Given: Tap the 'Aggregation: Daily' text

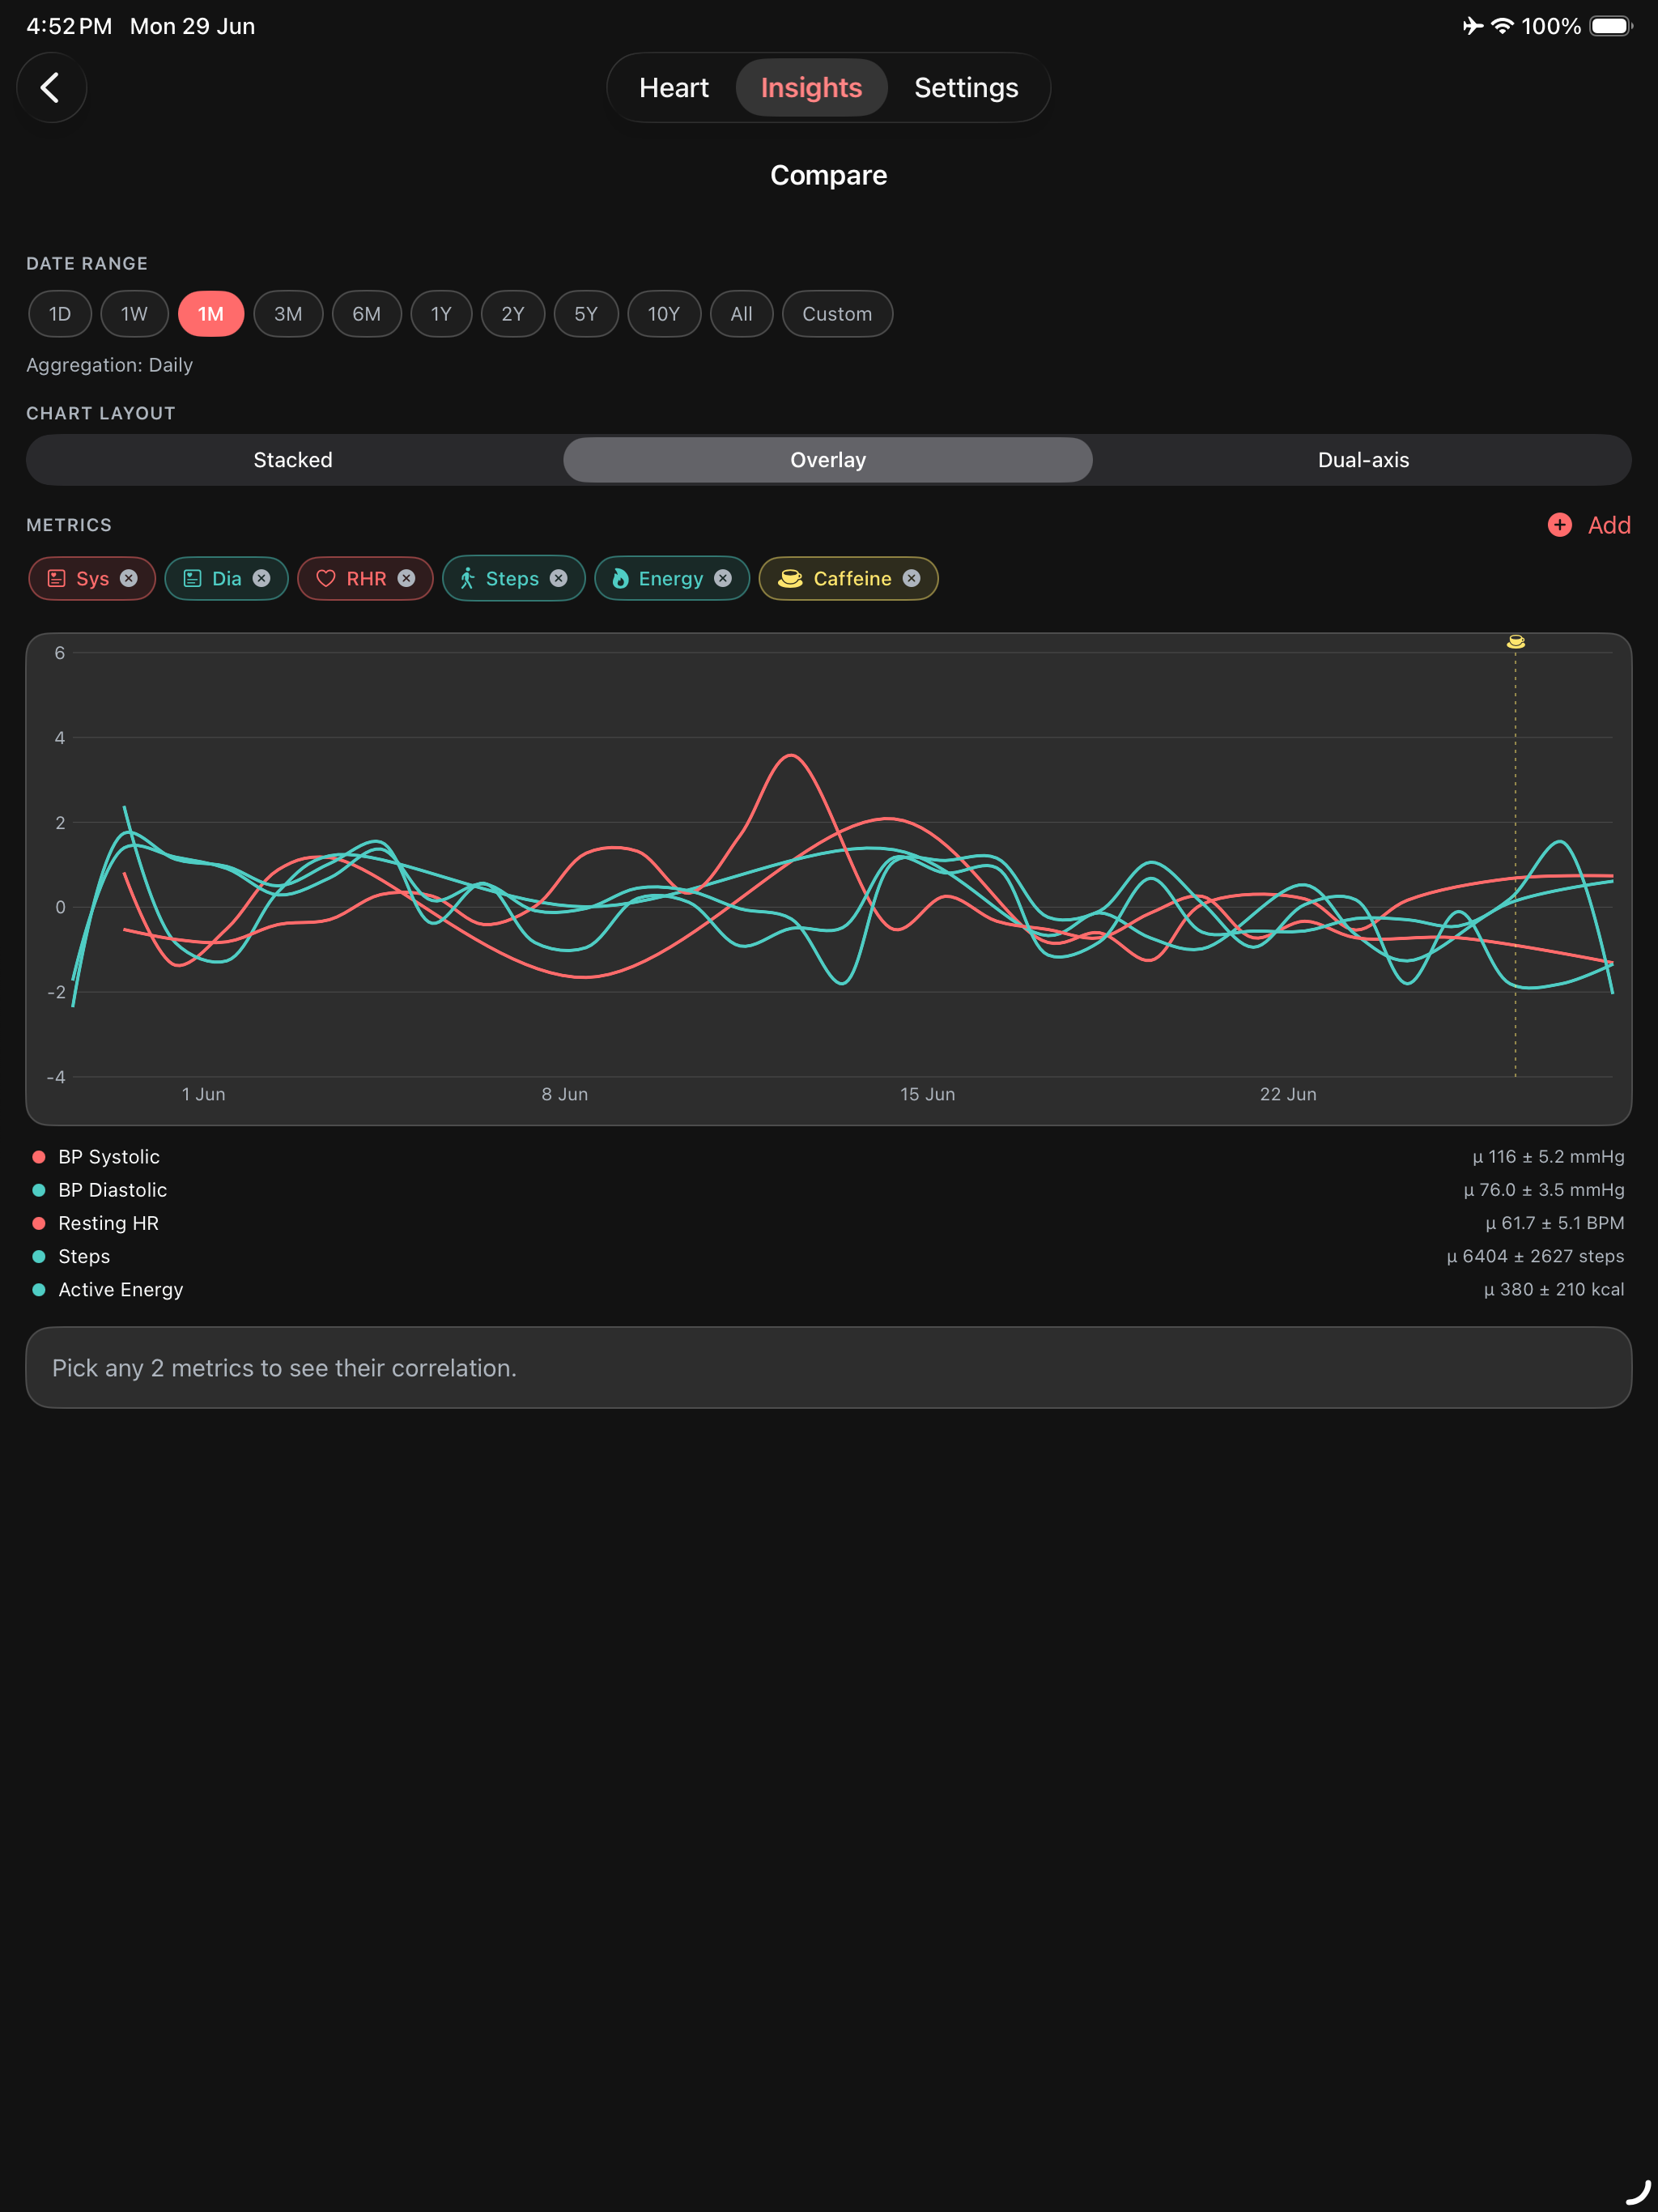Looking at the screenshot, I should 110,365.
